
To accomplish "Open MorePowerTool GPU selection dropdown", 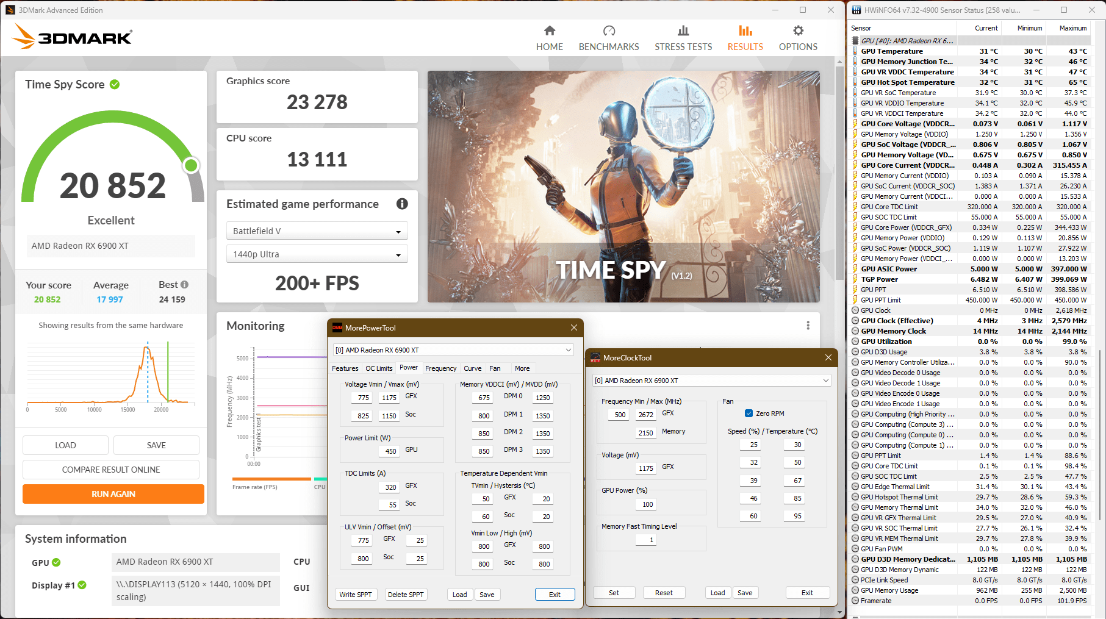I will pos(453,350).
